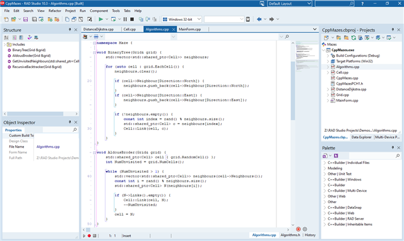Collapse the AldousBroder function fold marker

coord(94,153)
